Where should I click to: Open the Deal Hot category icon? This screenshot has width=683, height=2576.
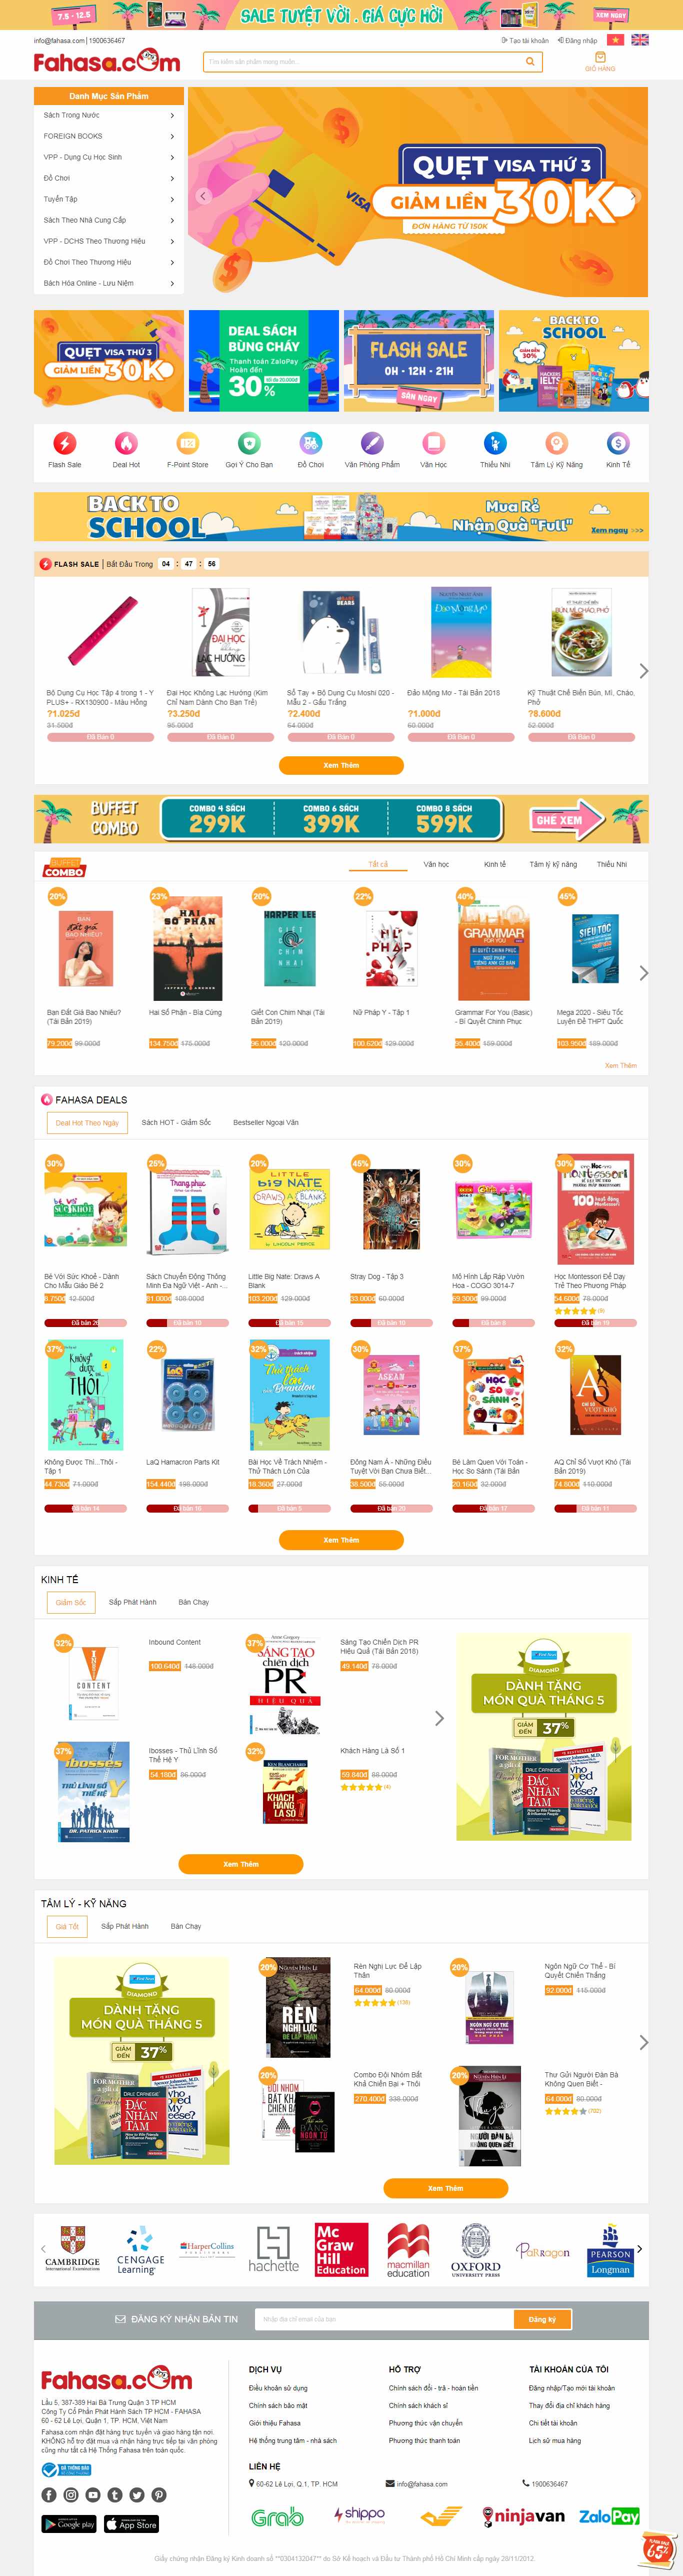126,442
